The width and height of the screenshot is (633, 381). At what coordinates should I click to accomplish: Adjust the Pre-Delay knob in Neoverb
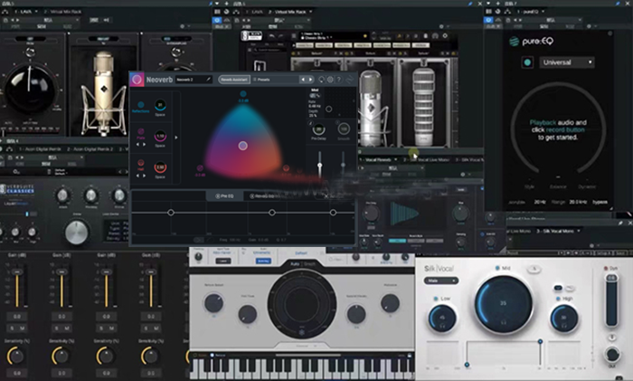[318, 129]
